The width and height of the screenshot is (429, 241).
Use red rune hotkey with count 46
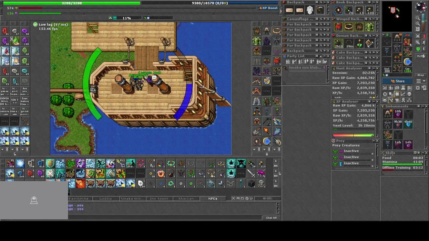[30, 174]
